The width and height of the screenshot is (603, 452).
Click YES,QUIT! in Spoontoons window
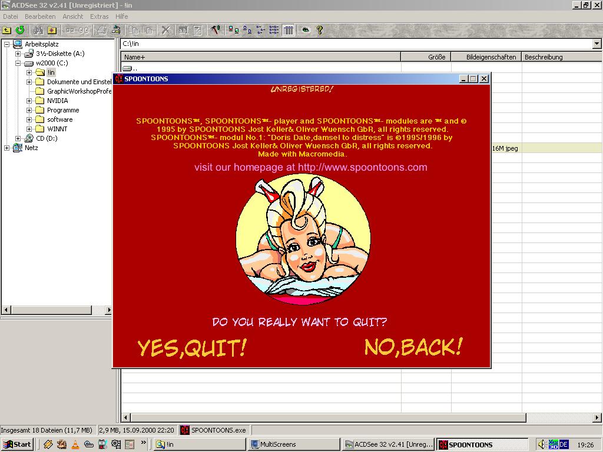[x=192, y=348]
